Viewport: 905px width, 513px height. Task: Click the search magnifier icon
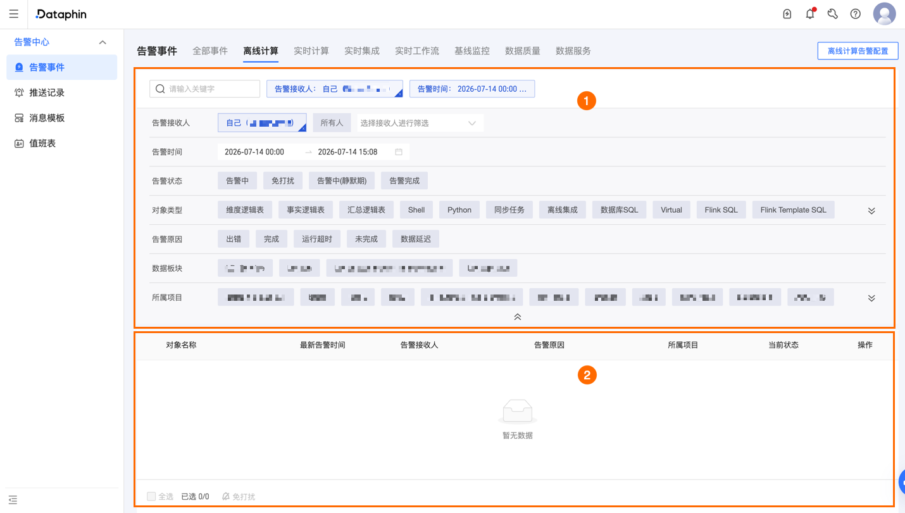pyautogui.click(x=160, y=89)
